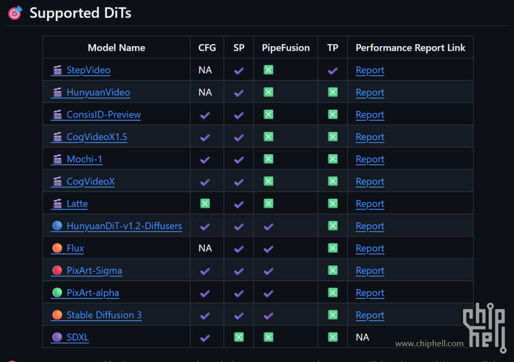Click the check mark in Mochi-1's SP column
The image size is (514, 362).
(x=239, y=160)
